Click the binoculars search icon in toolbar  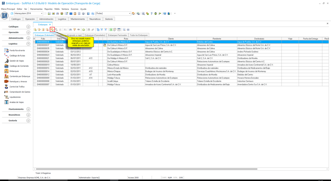(70, 29)
